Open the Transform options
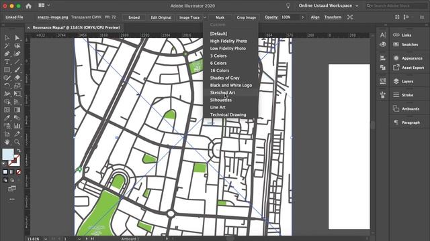This screenshot has height=241, width=430. [x=333, y=17]
